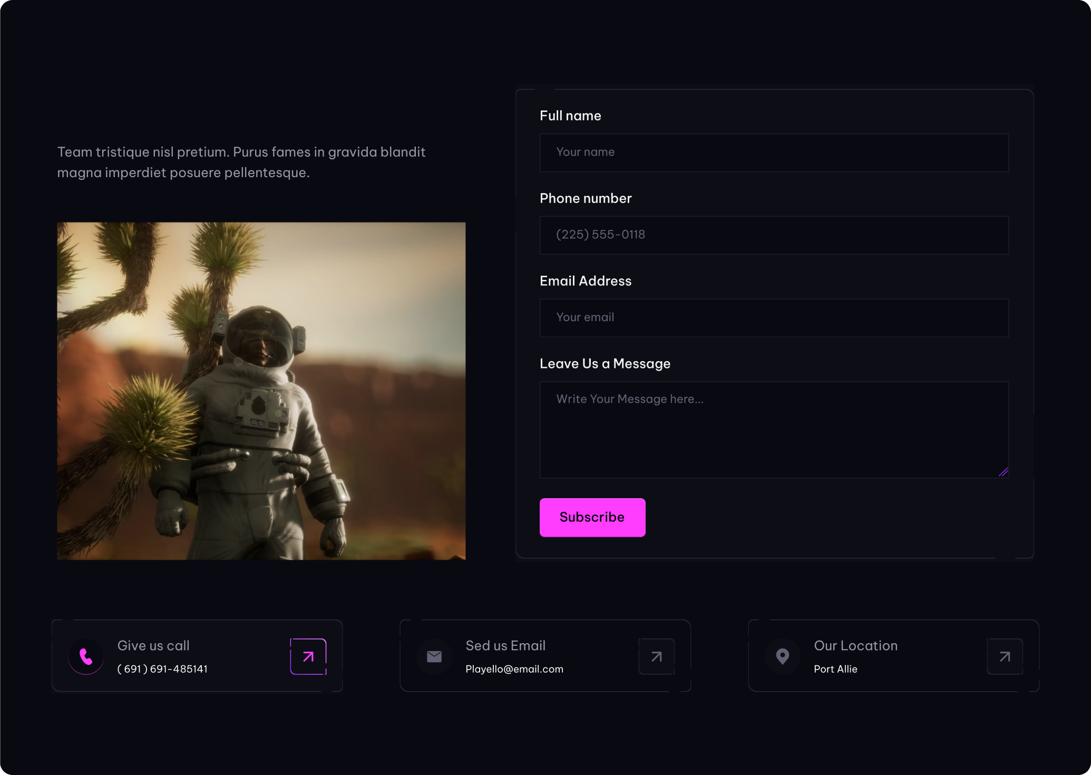1091x775 pixels.
Task: Click the Give us call heading
Action: (x=153, y=646)
